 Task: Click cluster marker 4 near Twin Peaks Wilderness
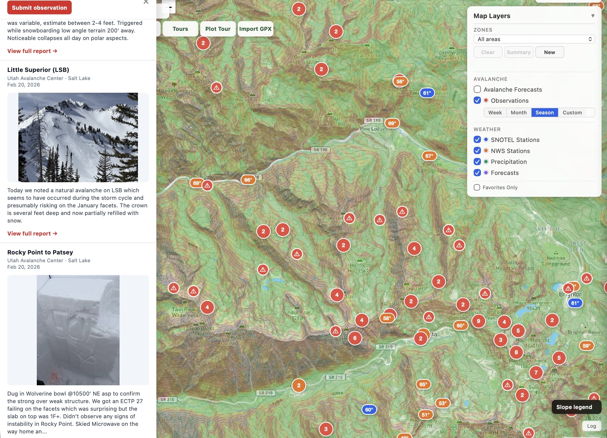click(207, 307)
